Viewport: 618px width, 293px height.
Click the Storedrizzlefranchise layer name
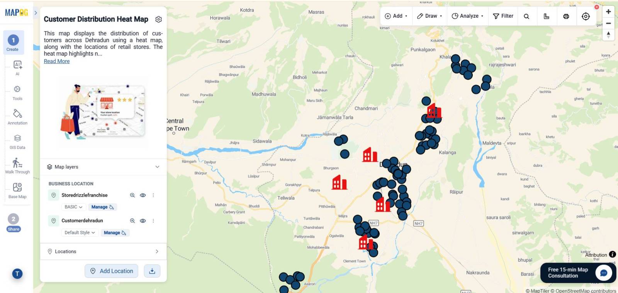(85, 195)
